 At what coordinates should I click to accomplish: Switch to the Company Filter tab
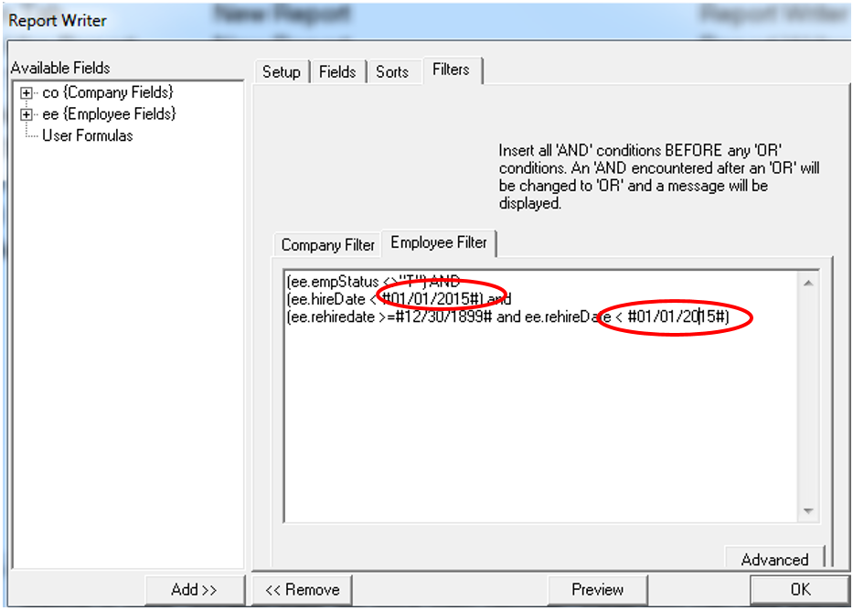(328, 245)
